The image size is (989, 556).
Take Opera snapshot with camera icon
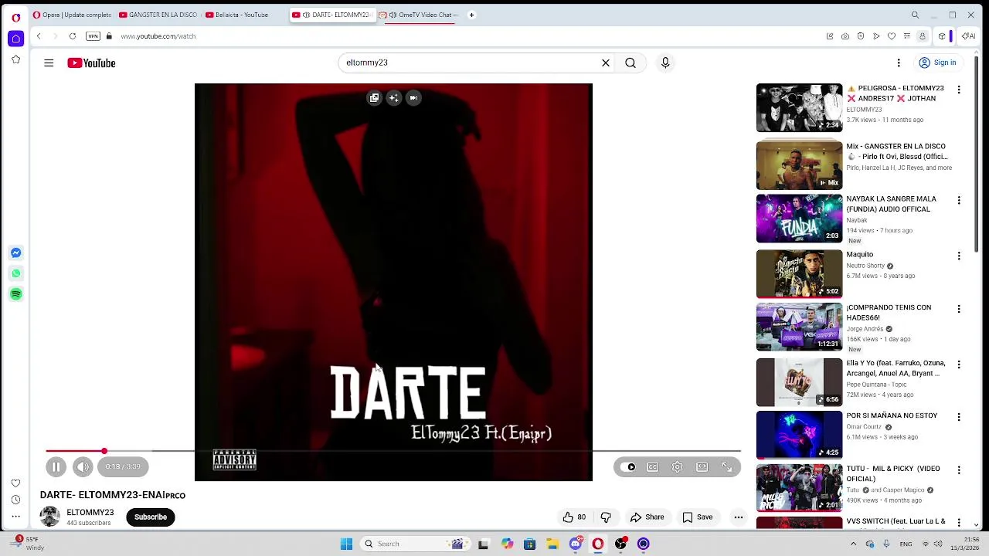[845, 36]
